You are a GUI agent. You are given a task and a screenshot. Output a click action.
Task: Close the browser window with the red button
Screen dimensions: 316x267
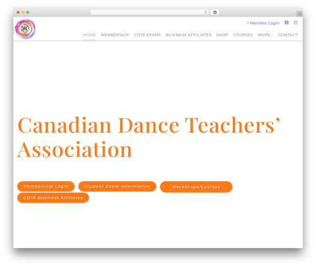[18, 13]
